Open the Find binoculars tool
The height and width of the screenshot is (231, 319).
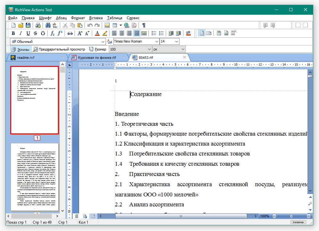48,25
